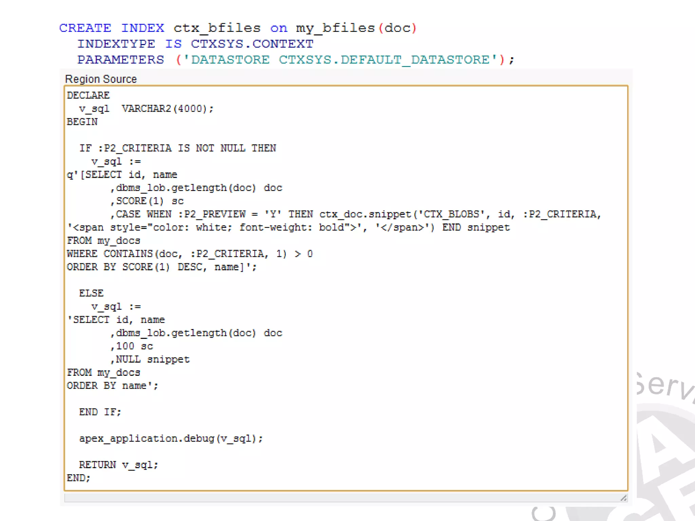Image resolution: width=695 pixels, height=521 pixels.
Task: Click the BEGIN keyword line
Action: (82, 122)
